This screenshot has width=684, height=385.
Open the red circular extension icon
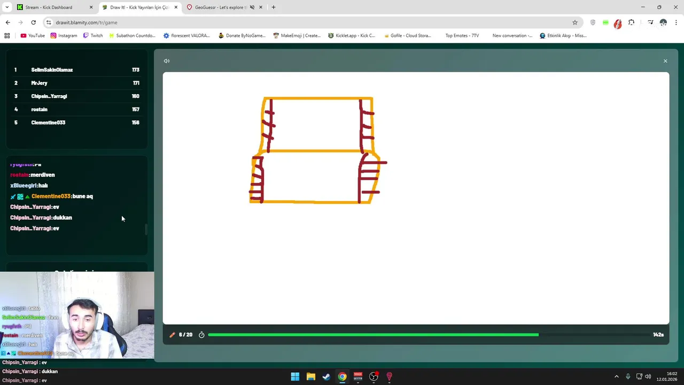618,23
